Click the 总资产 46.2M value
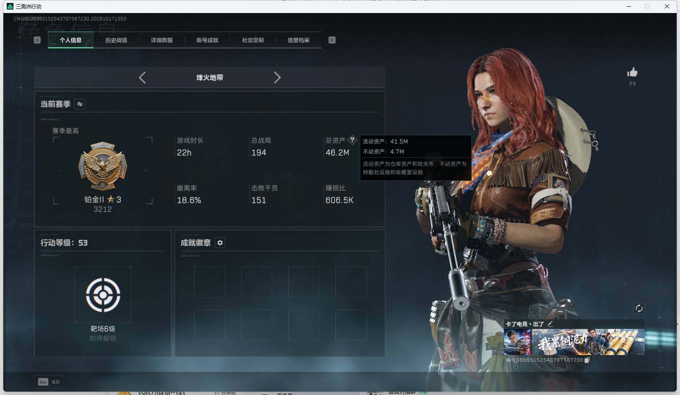Viewport: 680px width, 395px height. (337, 153)
